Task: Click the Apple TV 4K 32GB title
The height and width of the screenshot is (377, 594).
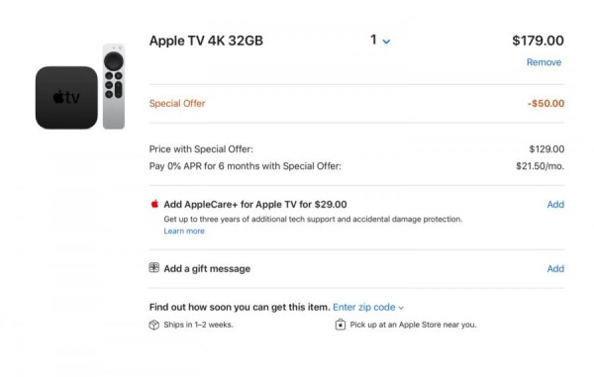Action: coord(206,41)
